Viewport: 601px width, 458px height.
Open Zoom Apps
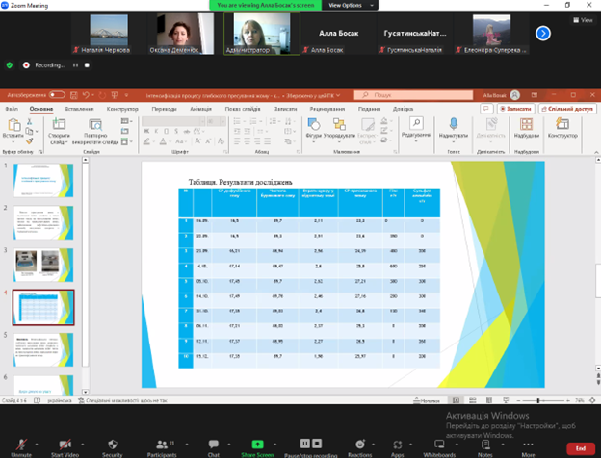[397, 445]
